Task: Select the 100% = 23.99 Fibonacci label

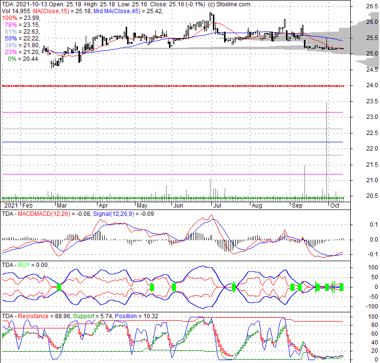Action: pyautogui.click(x=21, y=18)
